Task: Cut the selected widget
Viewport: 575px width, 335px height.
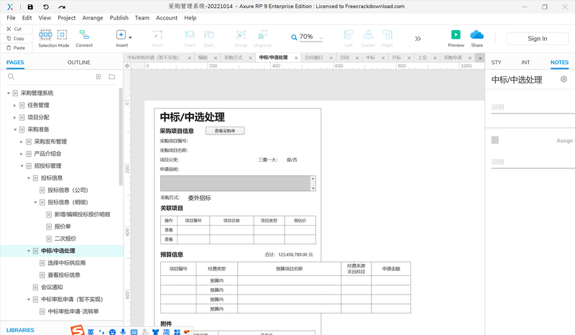Action: click(x=14, y=29)
